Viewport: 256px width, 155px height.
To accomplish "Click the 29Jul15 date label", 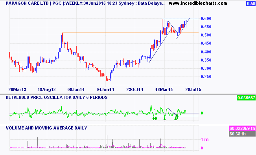I will point(193,89).
